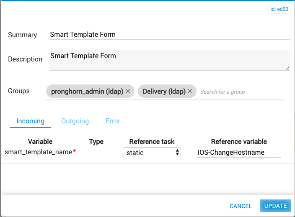Click the CANCEL button
Screen dimensions: 295x217
[241, 206]
